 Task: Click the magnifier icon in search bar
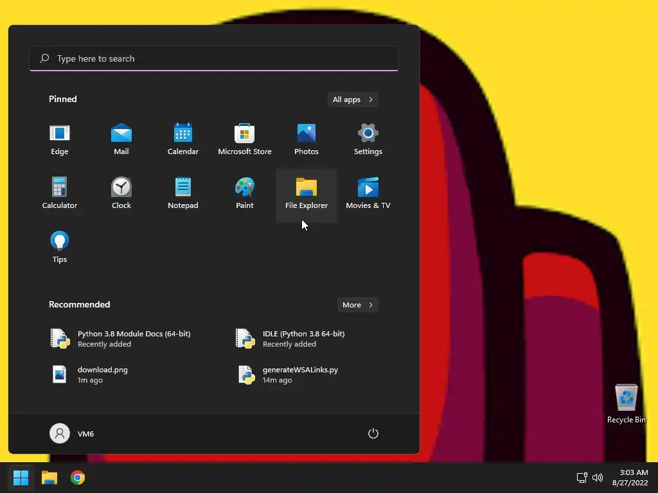click(x=44, y=58)
